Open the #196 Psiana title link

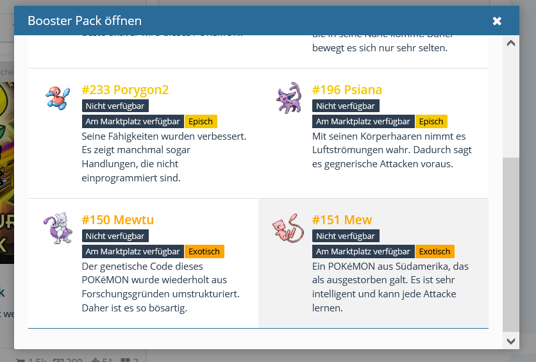point(347,90)
